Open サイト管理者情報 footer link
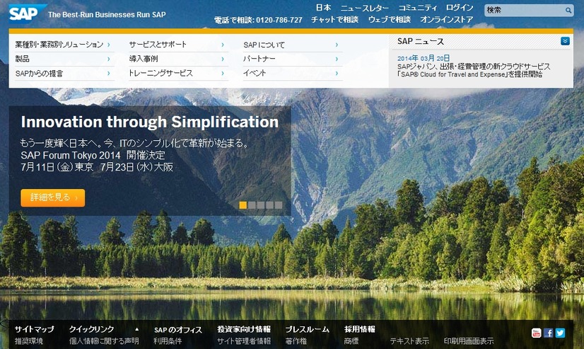This screenshot has height=349, width=584. point(244,341)
